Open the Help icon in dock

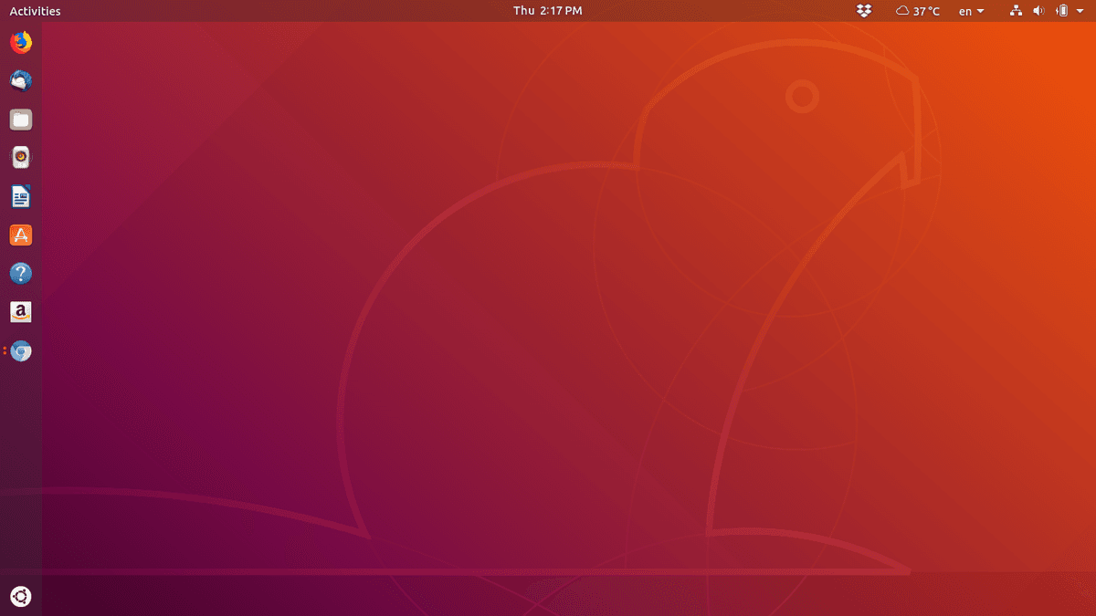pyautogui.click(x=21, y=274)
